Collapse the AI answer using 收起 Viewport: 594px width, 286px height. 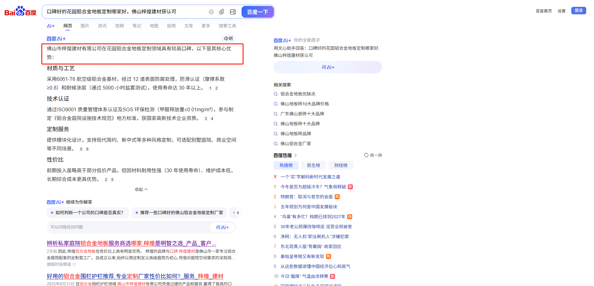coord(141,189)
